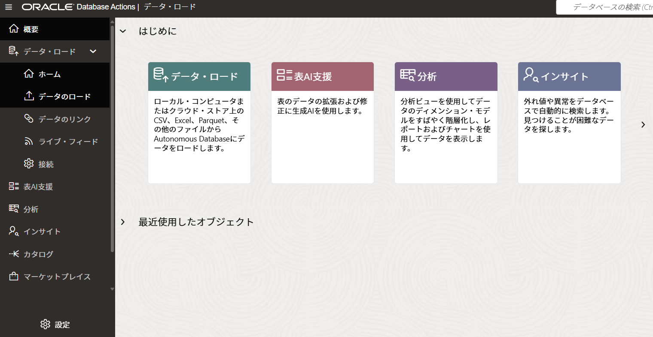
Task: Click the Oracle Database Actions logo
Action: (x=79, y=7)
